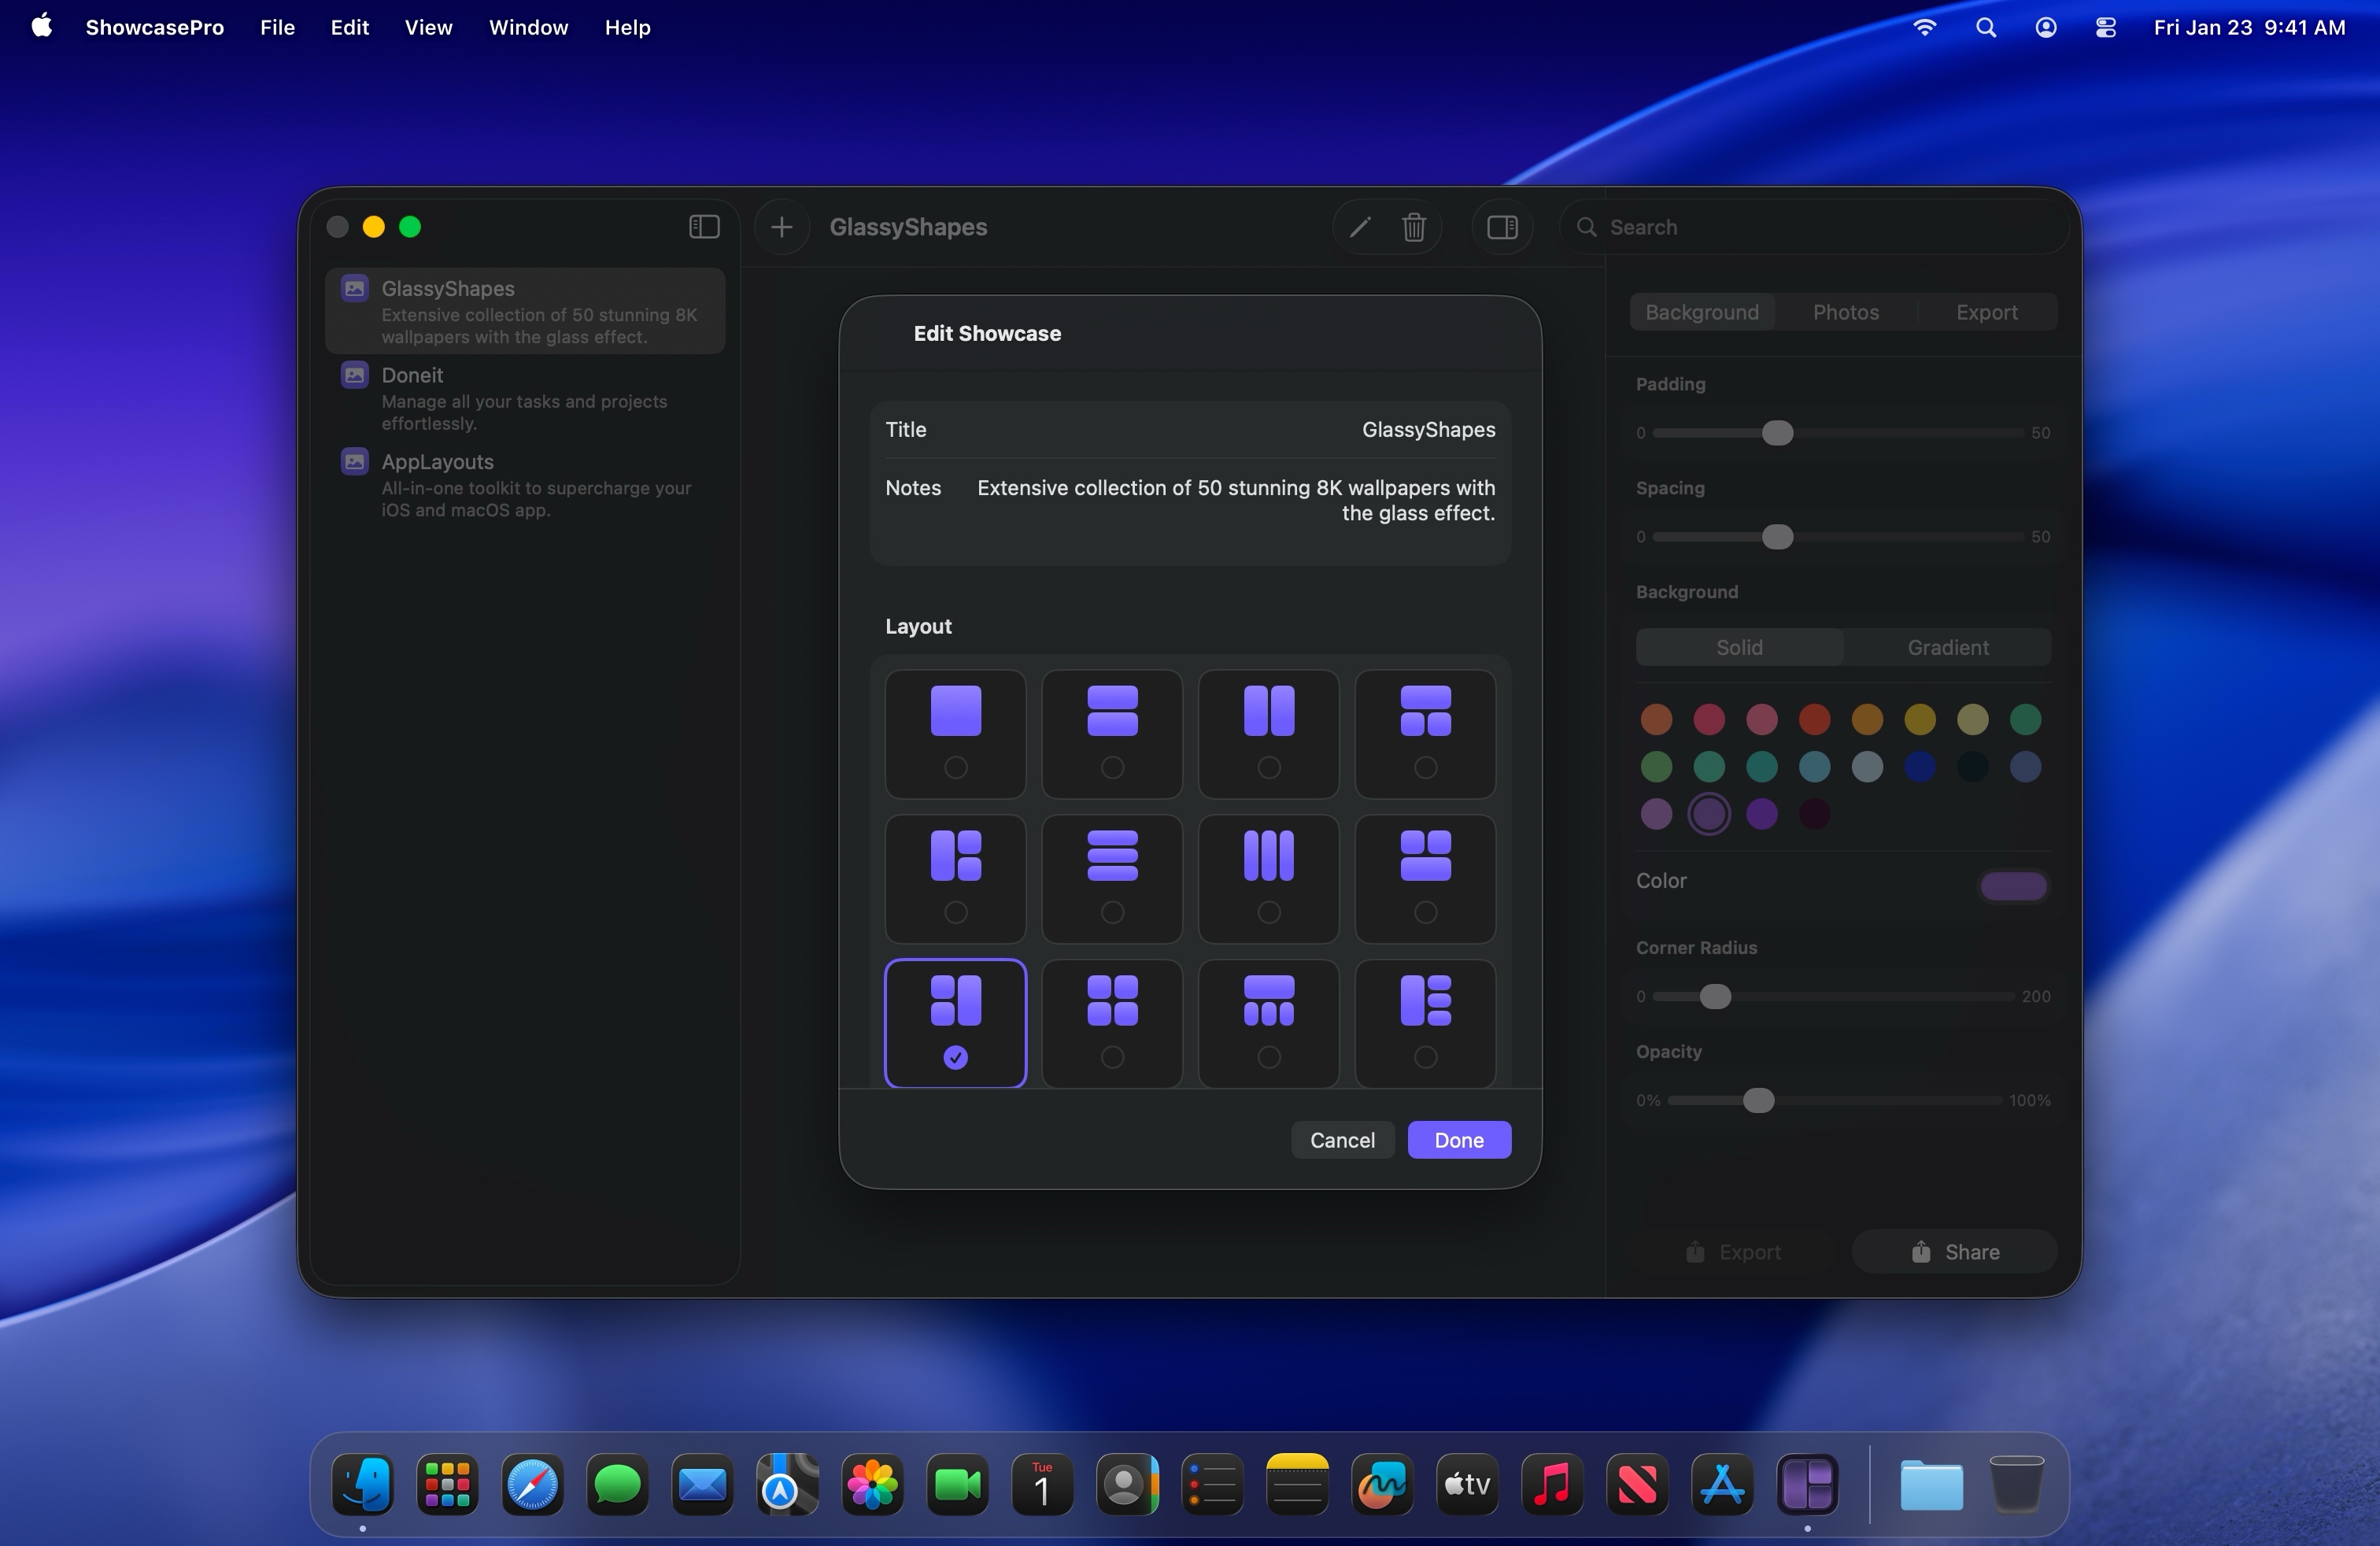2380x1546 pixels.
Task: Click the pencil edit icon
Action: (1359, 227)
